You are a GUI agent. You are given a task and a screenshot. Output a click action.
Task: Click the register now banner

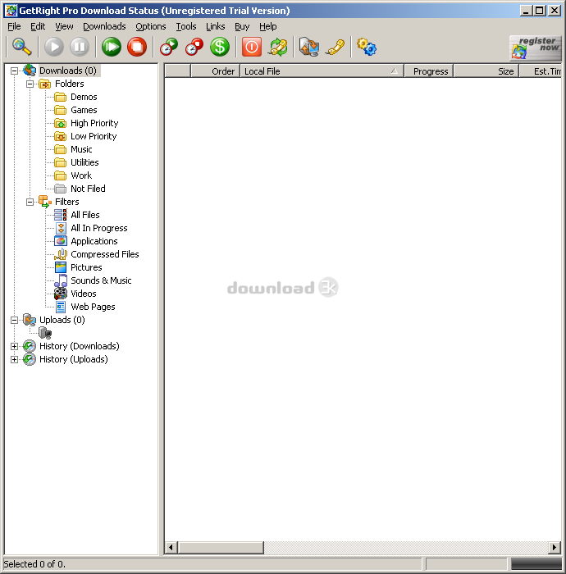click(x=536, y=48)
